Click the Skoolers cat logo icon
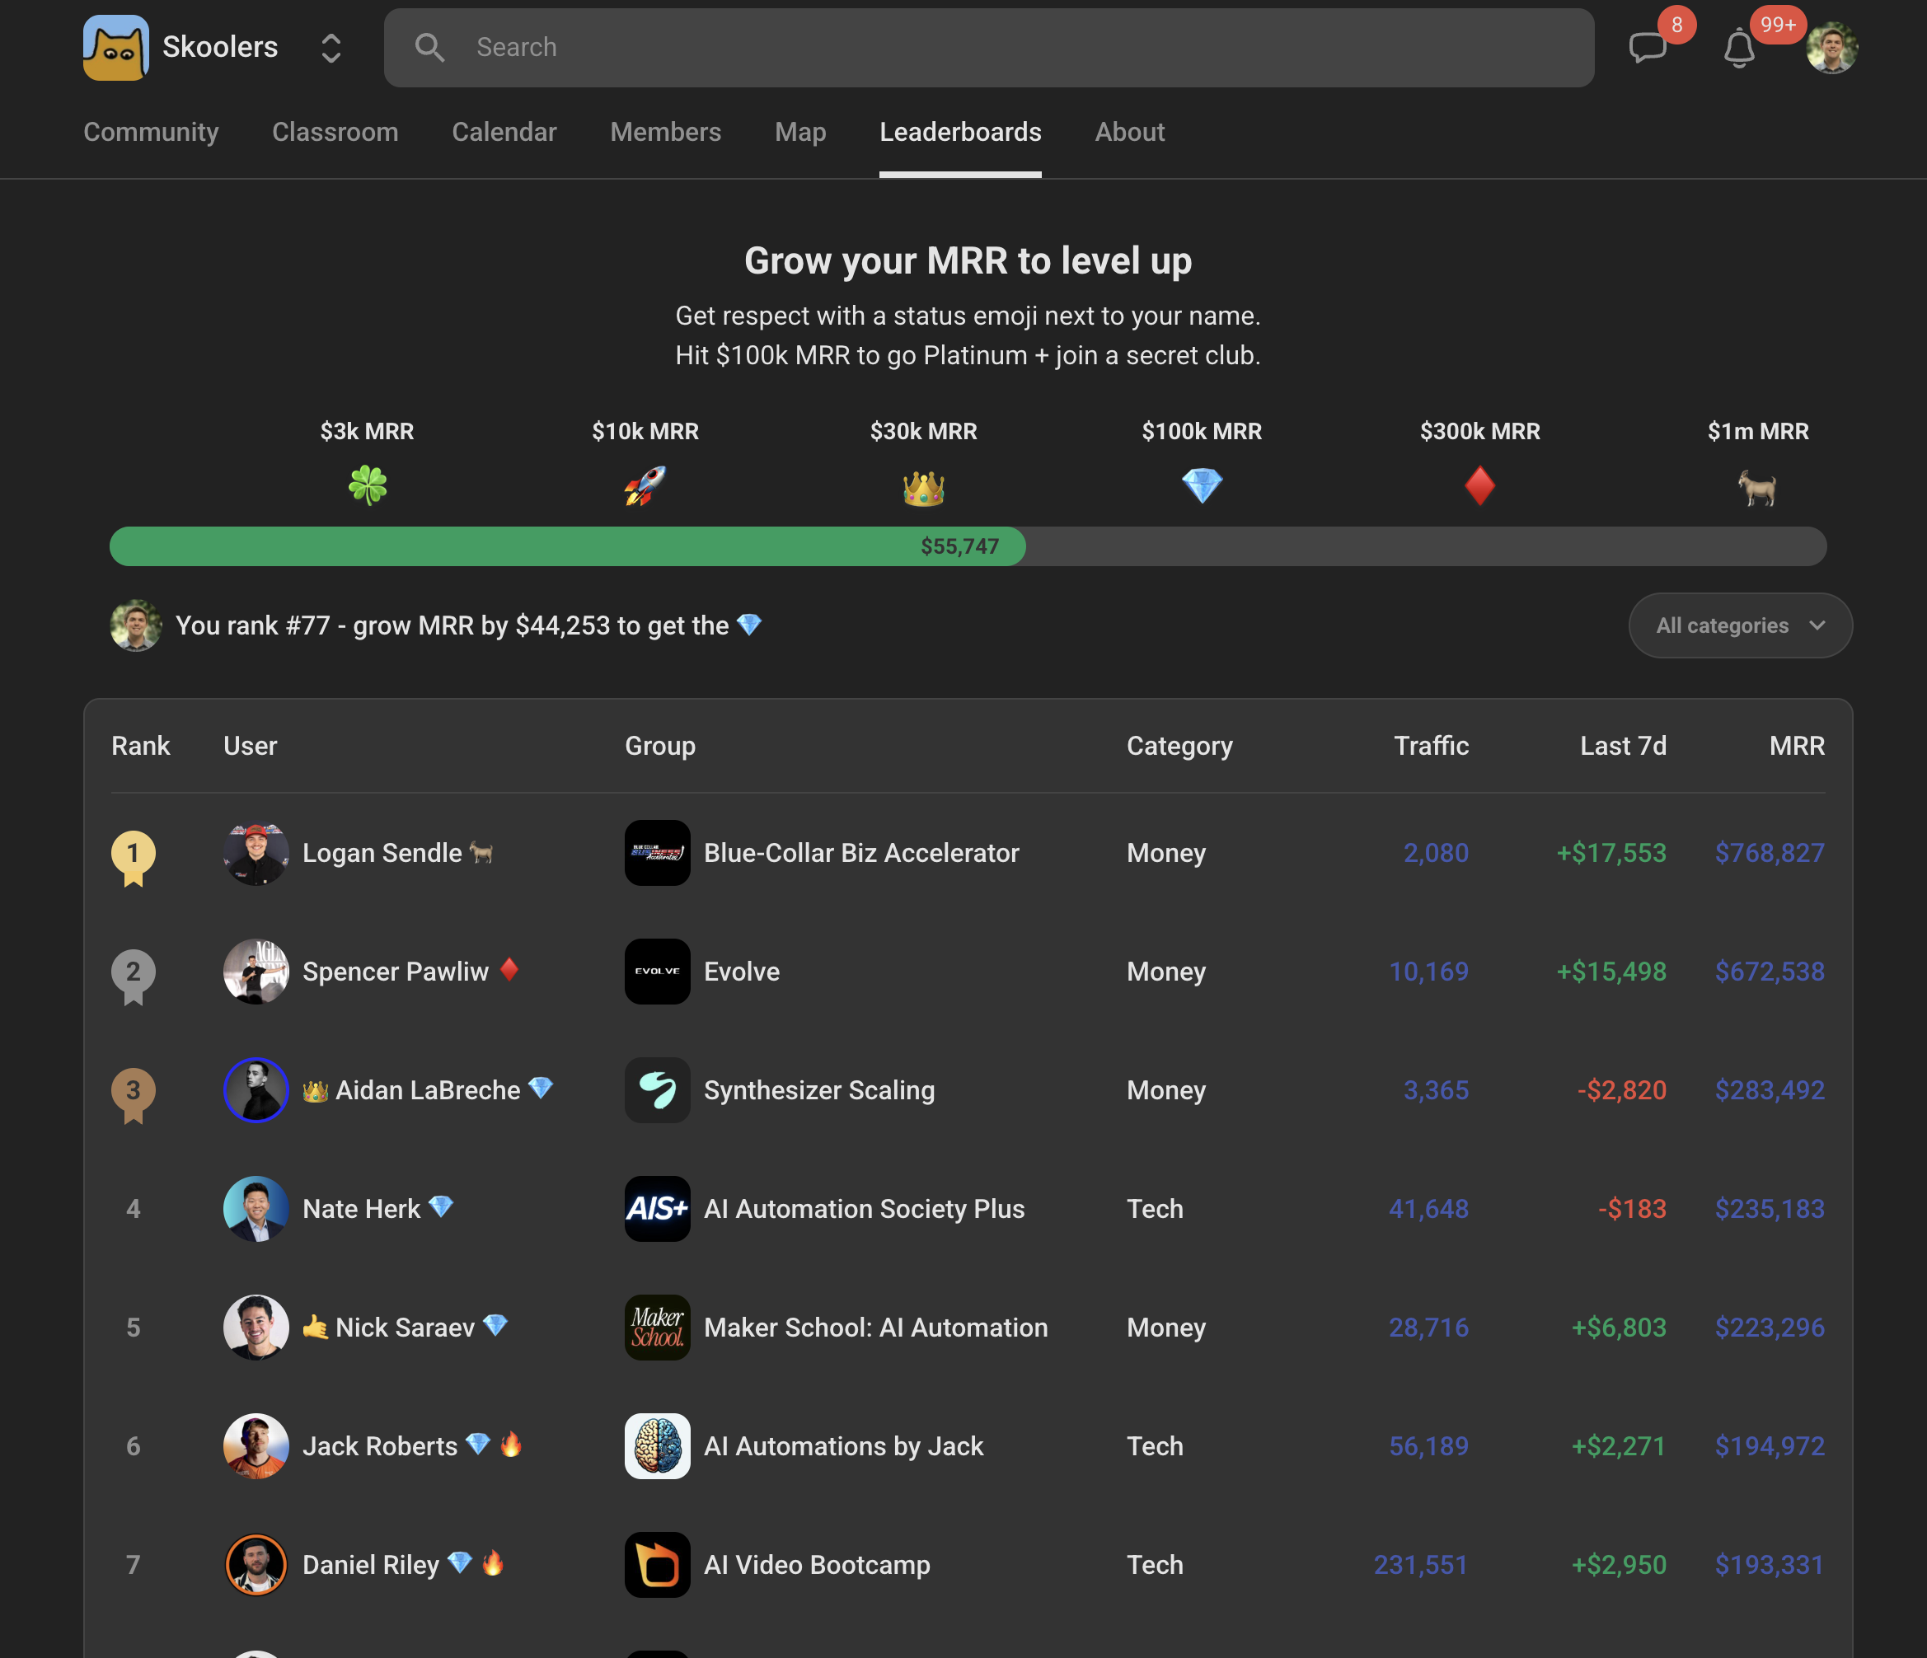This screenshot has height=1658, width=1927. pyautogui.click(x=116, y=48)
